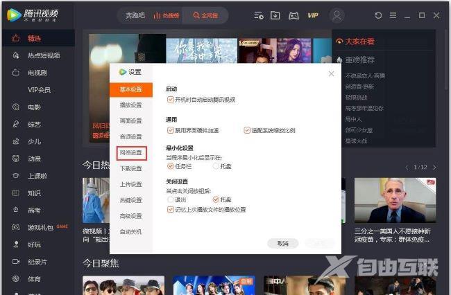Image resolution: width=451 pixels, height=295 pixels.
Task: Open the blue protective suit news thumbnail
Action: [x=96, y=200]
